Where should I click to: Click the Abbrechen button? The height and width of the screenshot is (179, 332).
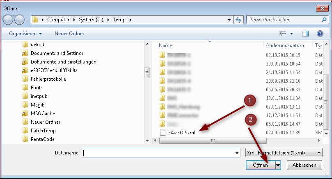304,165
